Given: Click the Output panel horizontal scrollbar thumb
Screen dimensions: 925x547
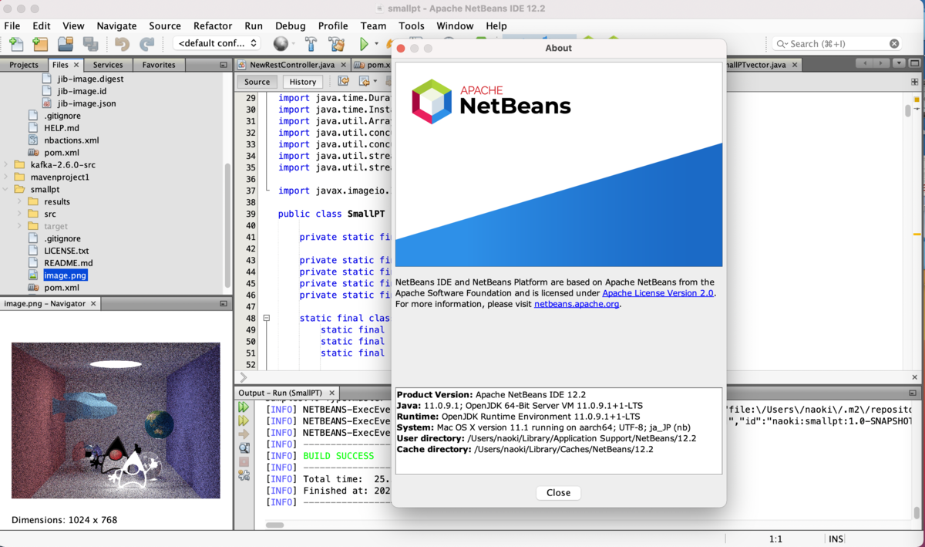Looking at the screenshot, I should (x=275, y=525).
